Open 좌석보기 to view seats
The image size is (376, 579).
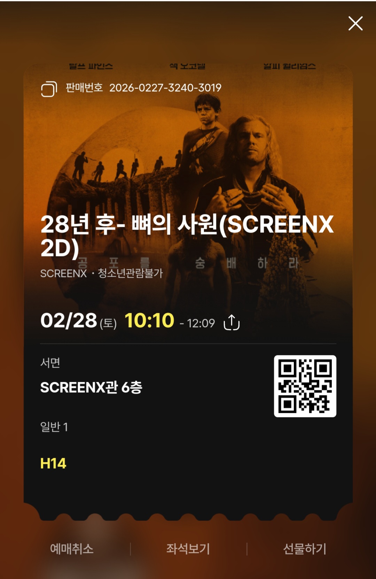188,549
